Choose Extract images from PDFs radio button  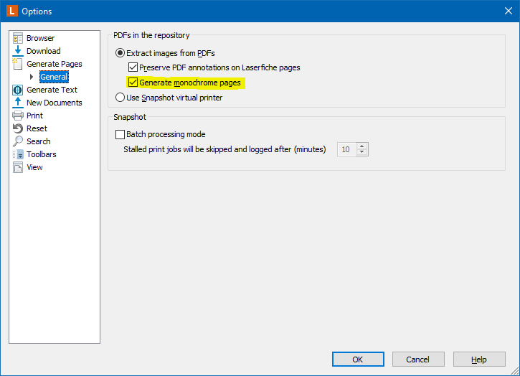point(120,53)
